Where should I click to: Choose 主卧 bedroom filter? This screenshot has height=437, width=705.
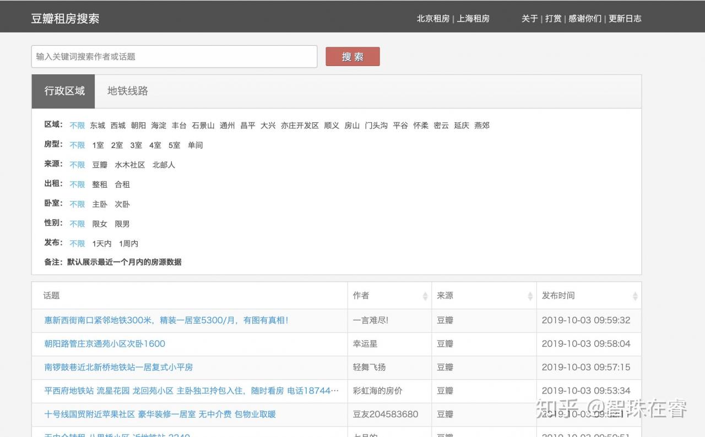click(x=100, y=204)
